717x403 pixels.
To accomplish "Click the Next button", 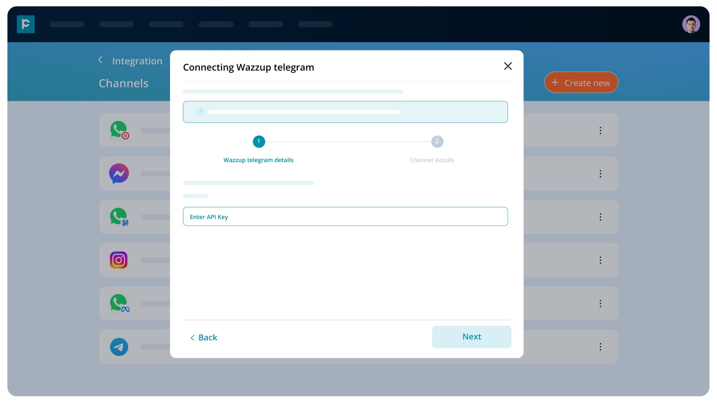I will [x=471, y=337].
